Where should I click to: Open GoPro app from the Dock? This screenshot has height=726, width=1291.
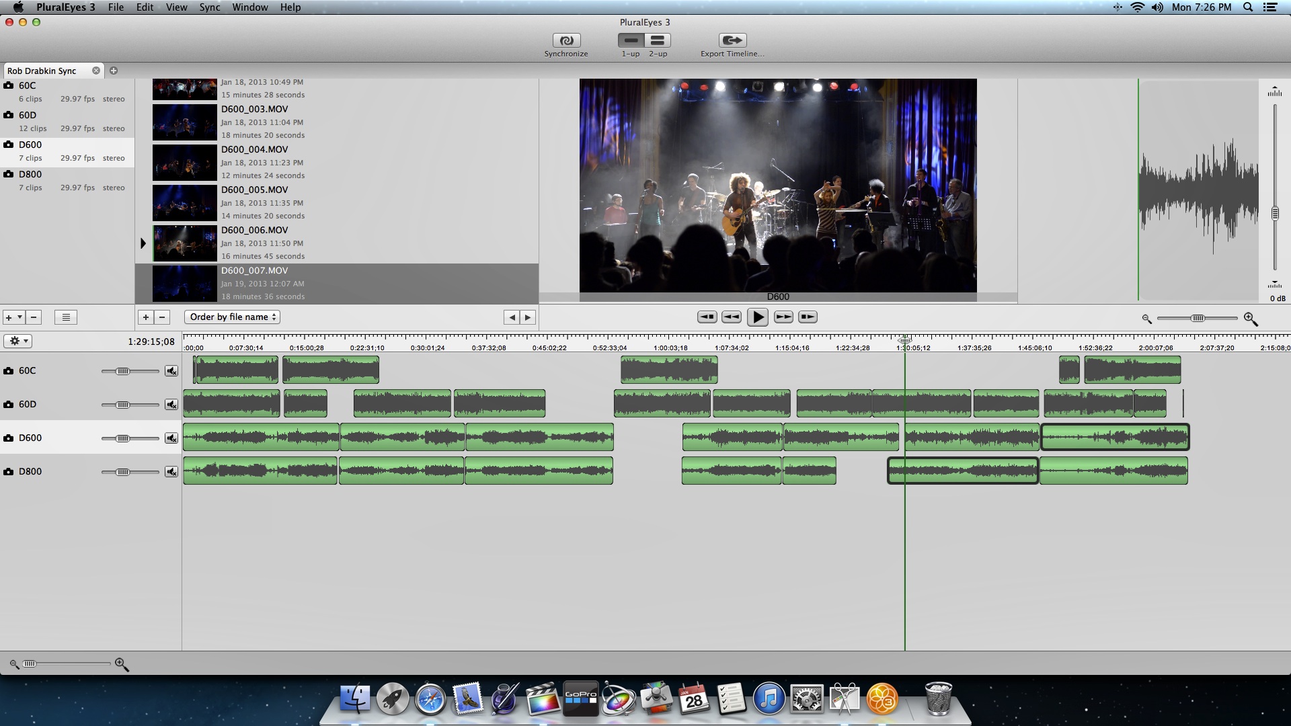pos(580,699)
